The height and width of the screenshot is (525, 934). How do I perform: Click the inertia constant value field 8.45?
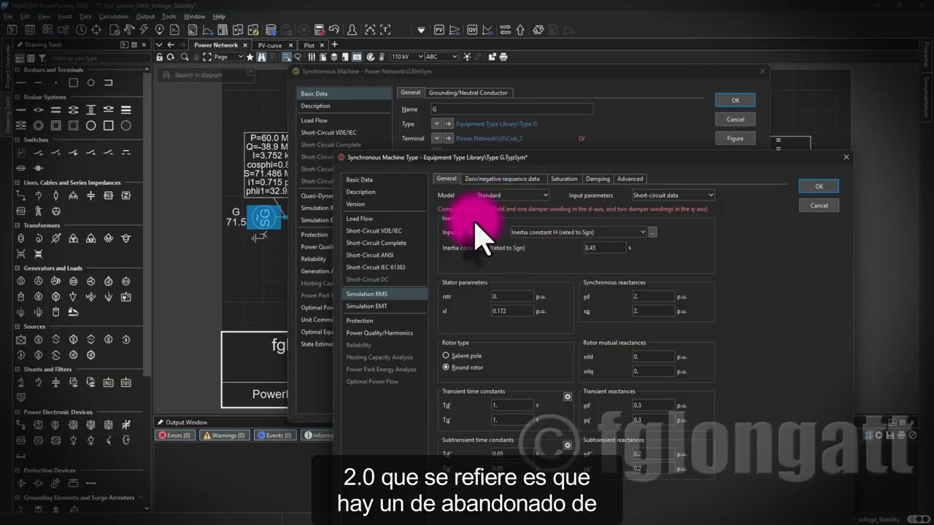(605, 248)
